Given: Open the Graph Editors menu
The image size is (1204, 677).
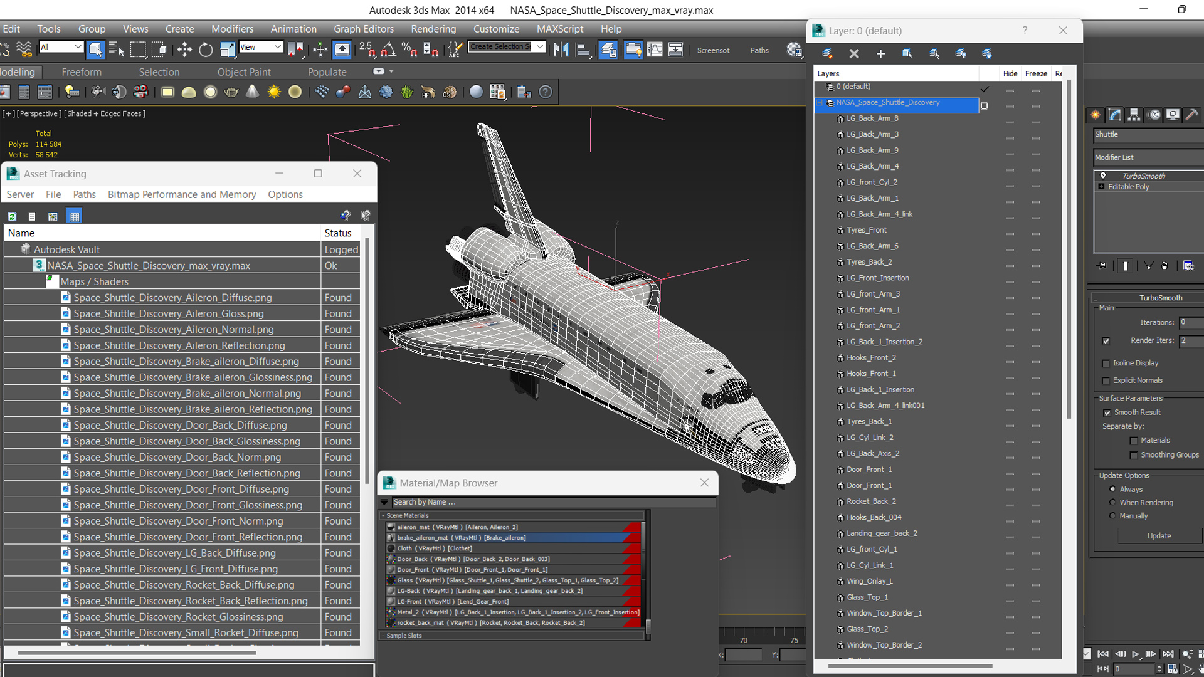Looking at the screenshot, I should tap(364, 29).
